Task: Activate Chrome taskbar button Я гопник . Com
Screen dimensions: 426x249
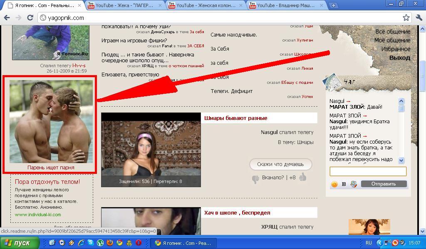Action: pos(184,243)
